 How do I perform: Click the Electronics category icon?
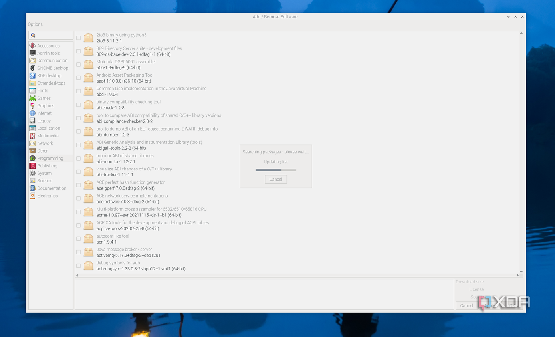tap(32, 196)
